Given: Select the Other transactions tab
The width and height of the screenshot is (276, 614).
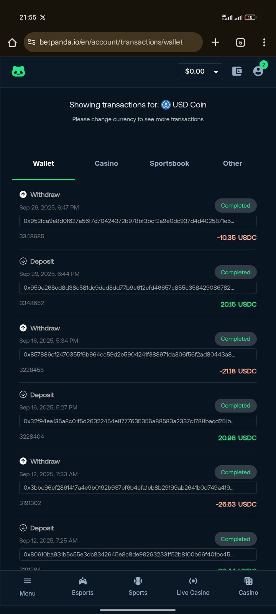Looking at the screenshot, I should (x=232, y=163).
